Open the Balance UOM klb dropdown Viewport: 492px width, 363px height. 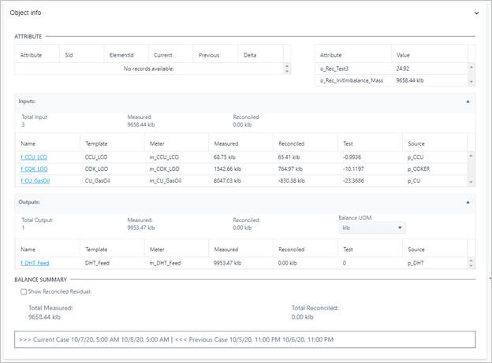371,228
